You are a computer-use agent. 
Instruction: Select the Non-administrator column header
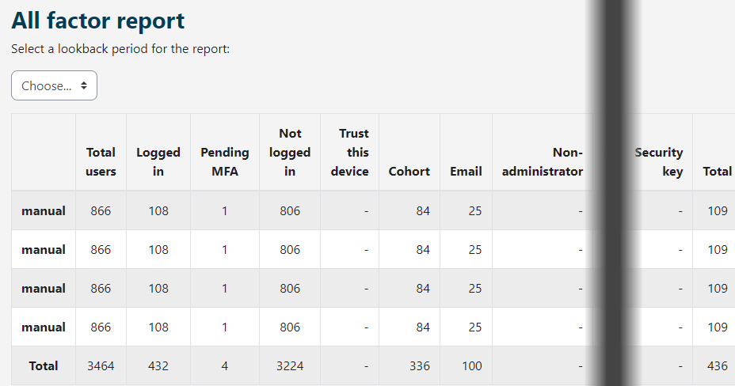click(x=543, y=161)
